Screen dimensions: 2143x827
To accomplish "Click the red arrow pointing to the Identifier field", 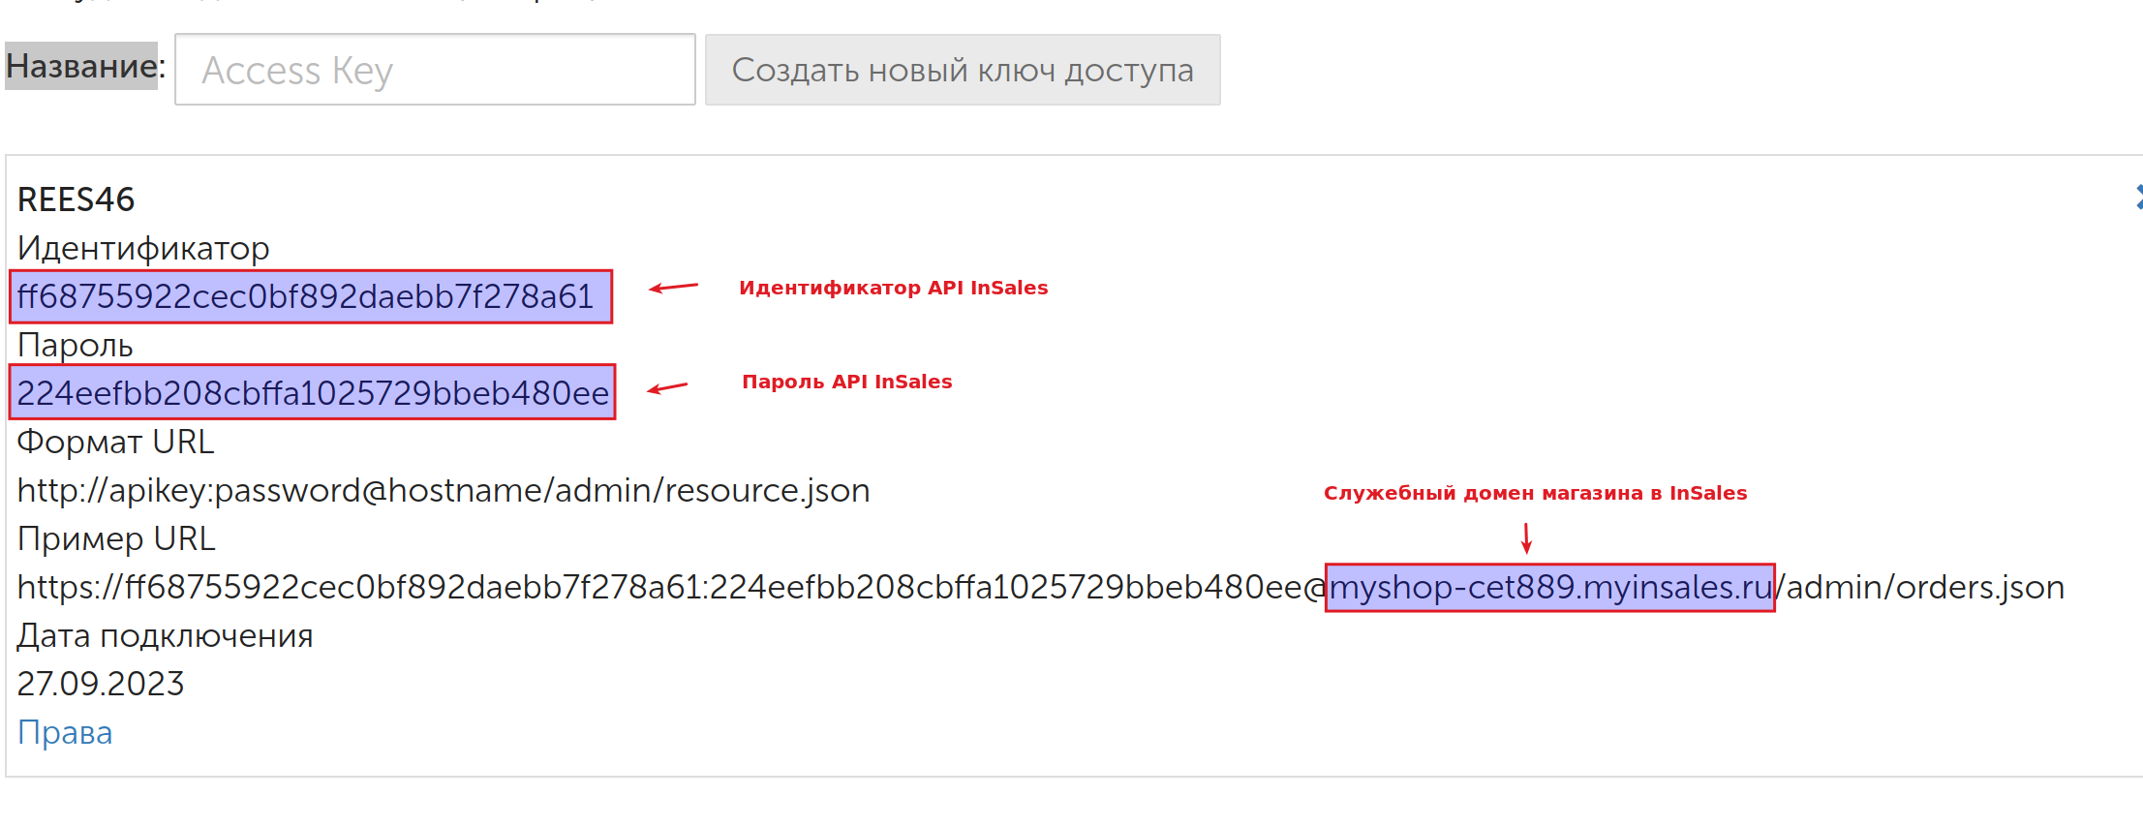I will point(673,287).
